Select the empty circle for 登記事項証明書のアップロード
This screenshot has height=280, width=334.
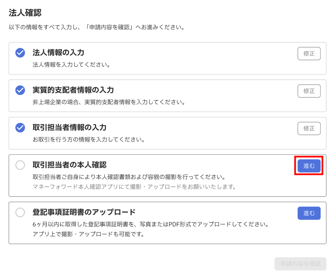(20, 212)
